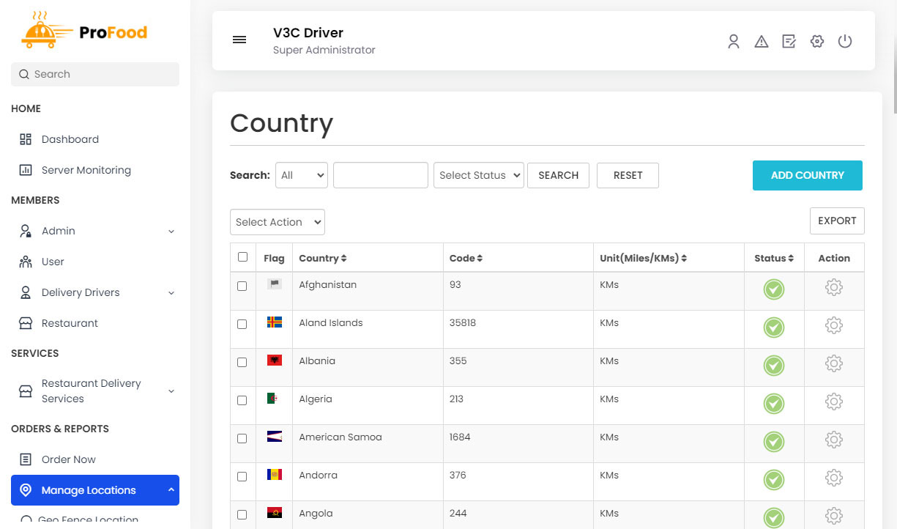Click the Albania flag icon
897x529 pixels.
click(x=275, y=360)
